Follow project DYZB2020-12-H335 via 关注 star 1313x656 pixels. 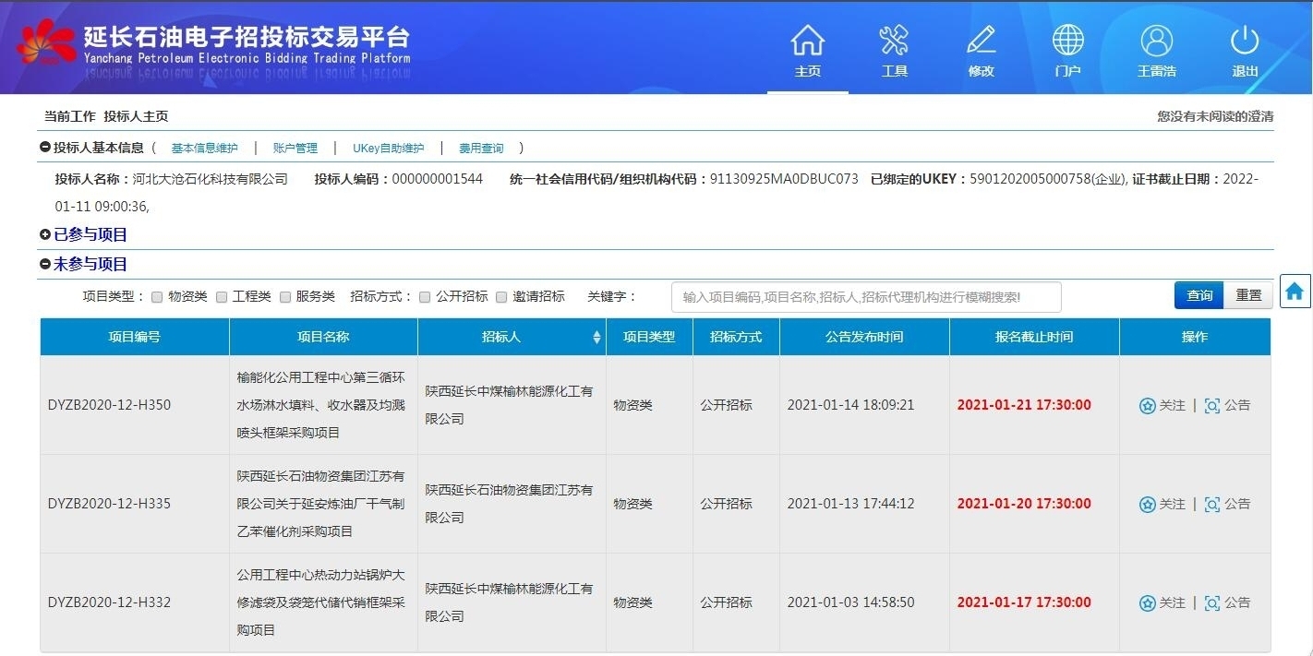pyautogui.click(x=1162, y=504)
